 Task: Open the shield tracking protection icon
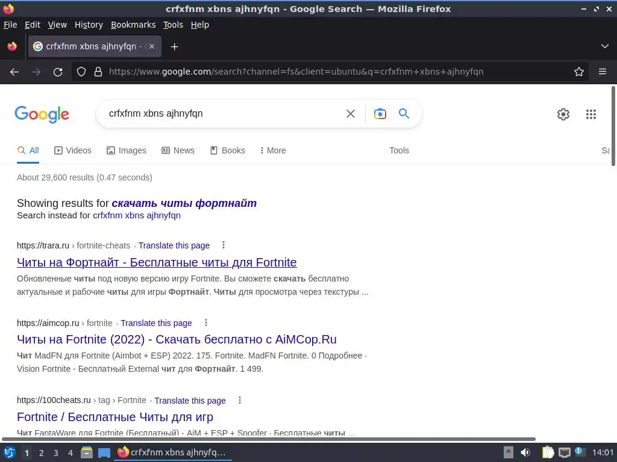click(81, 72)
